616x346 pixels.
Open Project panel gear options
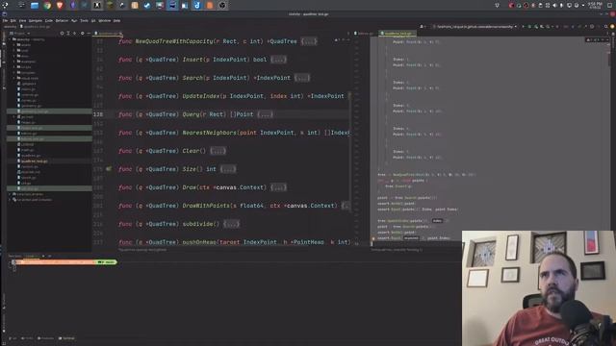point(82,34)
